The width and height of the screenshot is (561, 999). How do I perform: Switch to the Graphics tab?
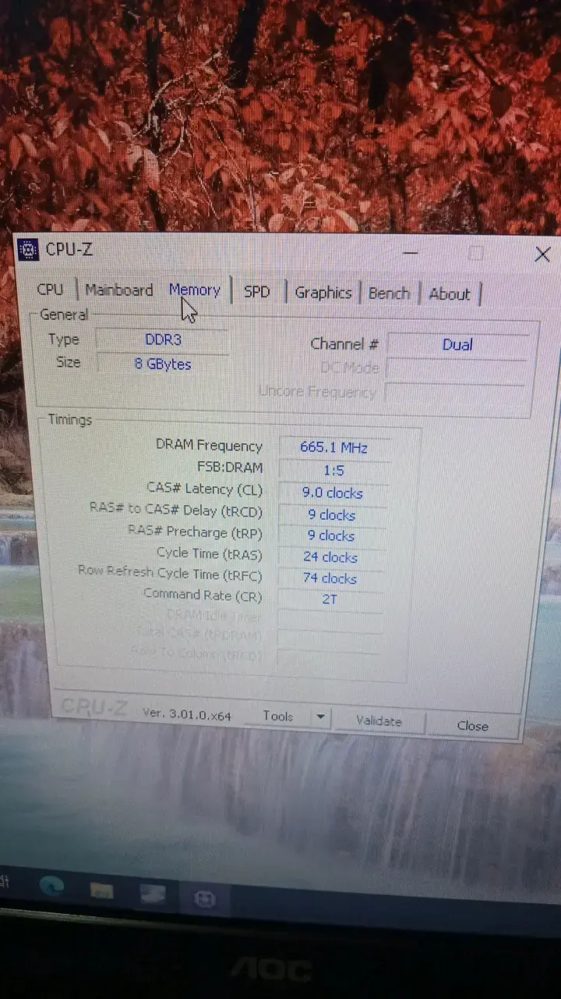[x=323, y=293]
